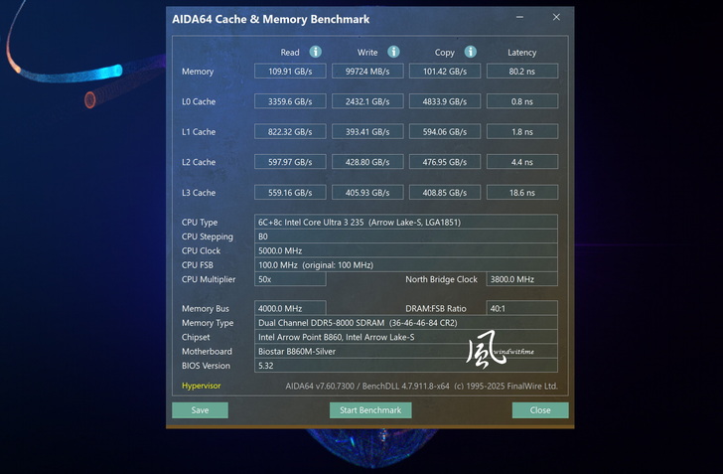Select the Memory latency value 80.2 ns
The image size is (723, 474).
(522, 72)
